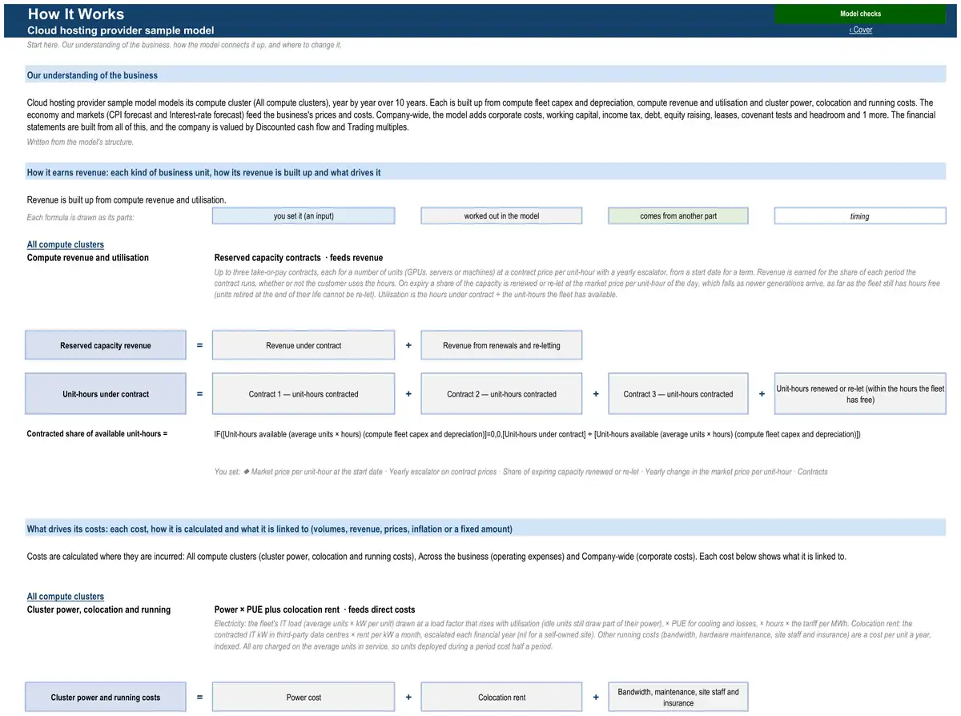Viewport: 961px width, 716px height.
Task: Select 'Revenue is built up from compute revenue' sentence
Action: pos(127,199)
